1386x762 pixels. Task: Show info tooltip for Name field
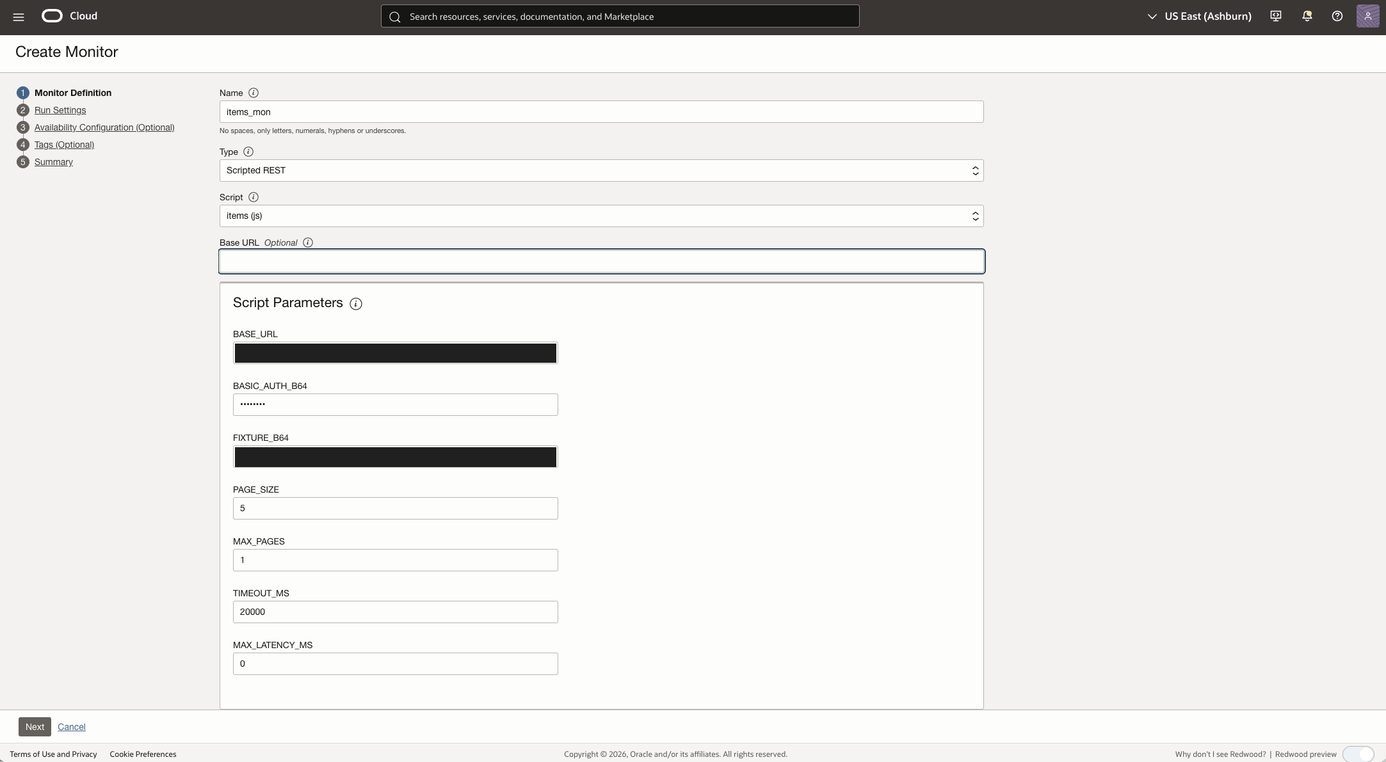(254, 93)
